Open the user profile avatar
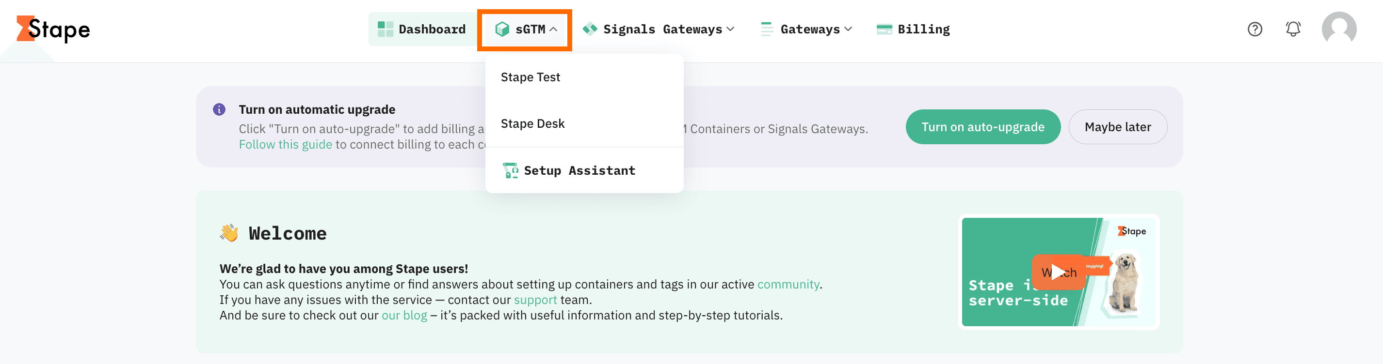This screenshot has height=364, width=1383. pyautogui.click(x=1338, y=29)
